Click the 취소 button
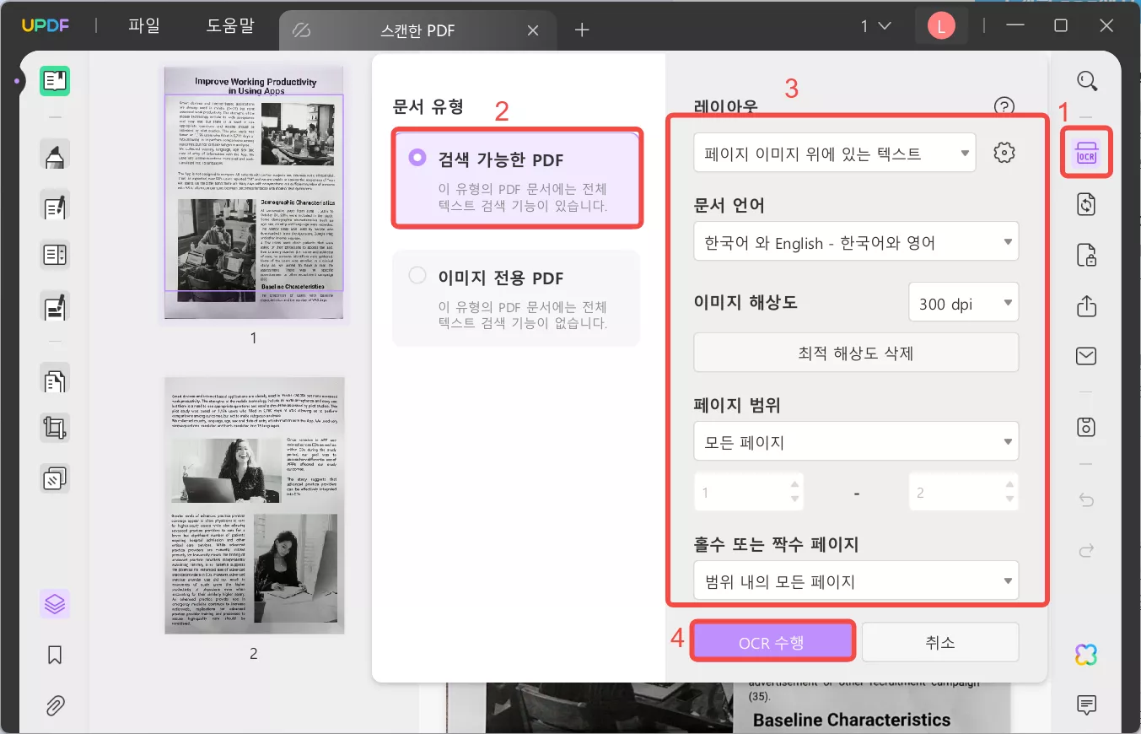 click(939, 641)
